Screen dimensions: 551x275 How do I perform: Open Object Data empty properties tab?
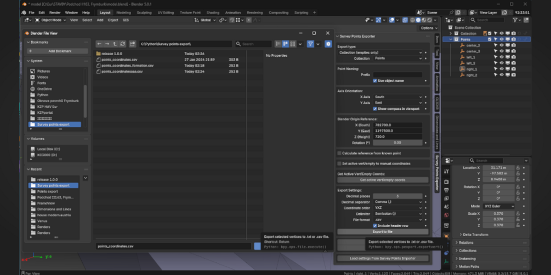pyautogui.click(x=446, y=261)
